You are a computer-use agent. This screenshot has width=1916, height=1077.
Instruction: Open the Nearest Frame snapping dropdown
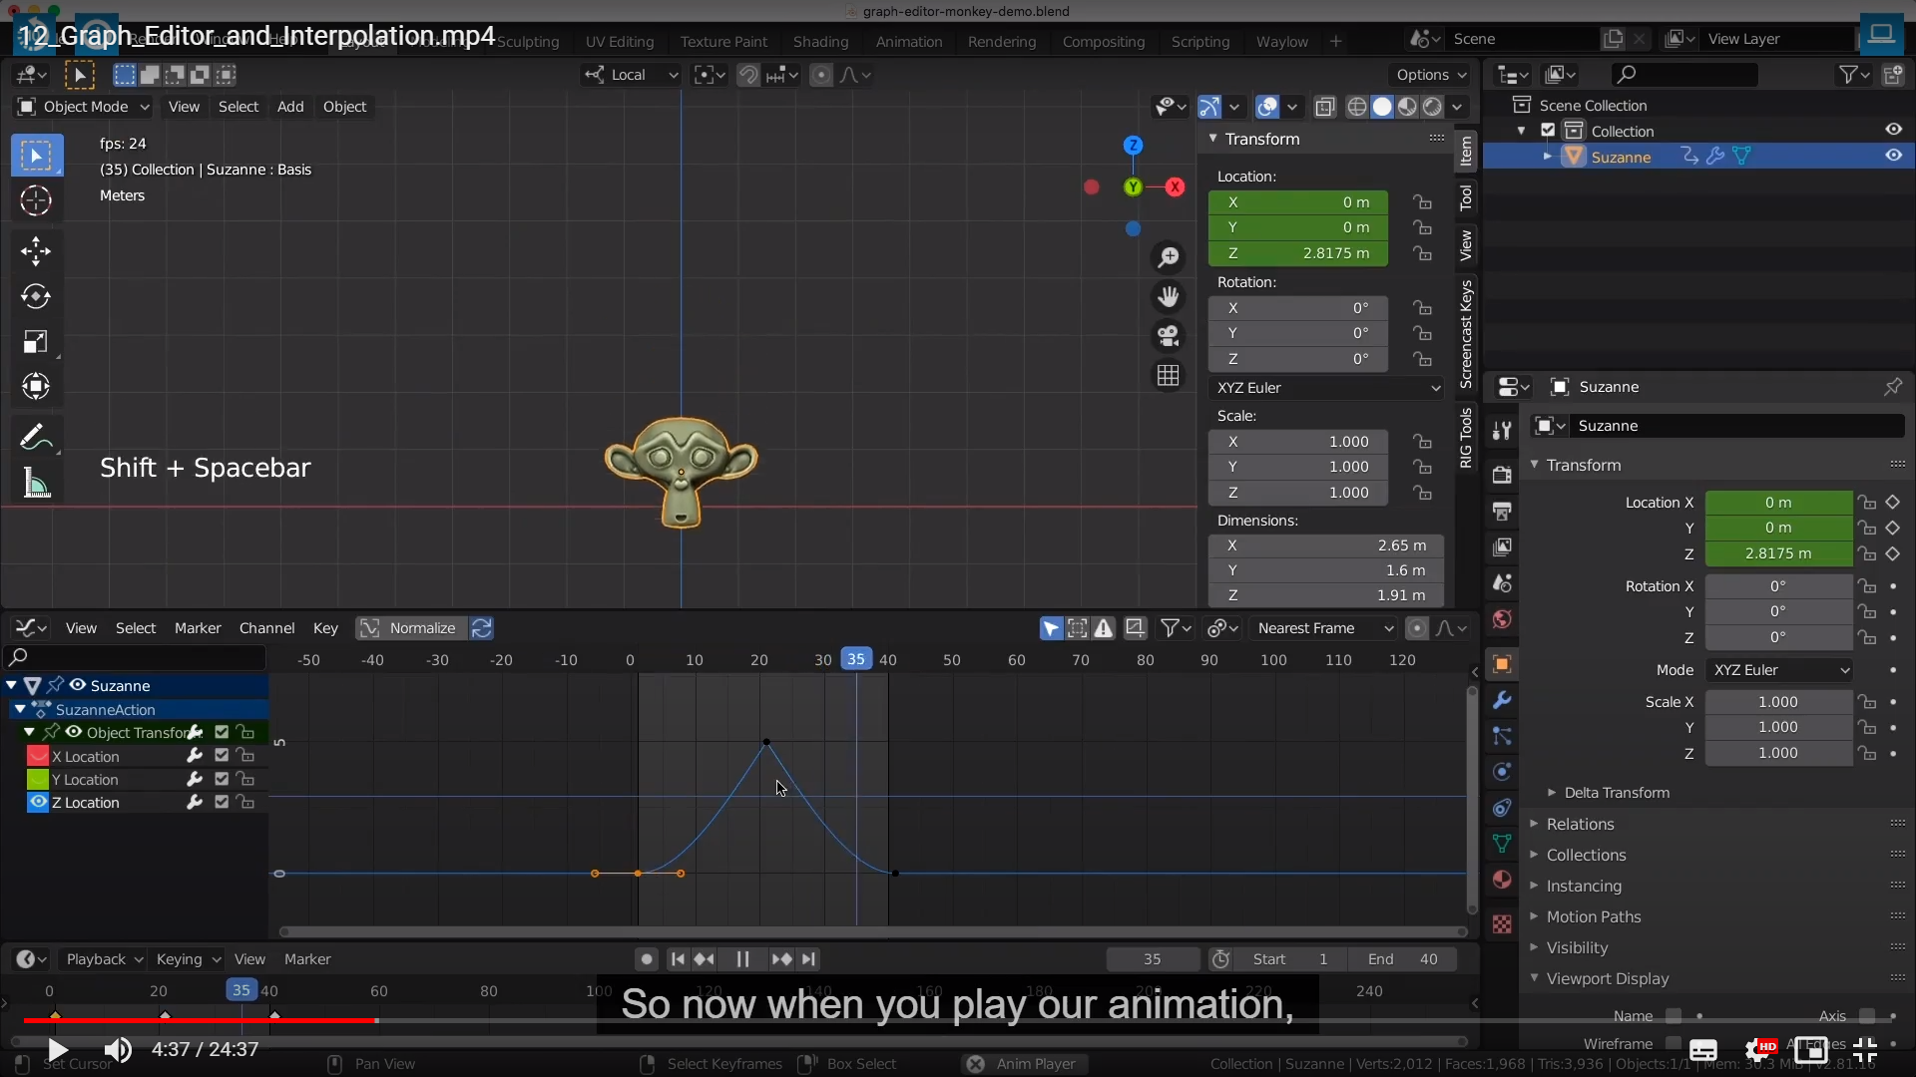coord(1324,628)
